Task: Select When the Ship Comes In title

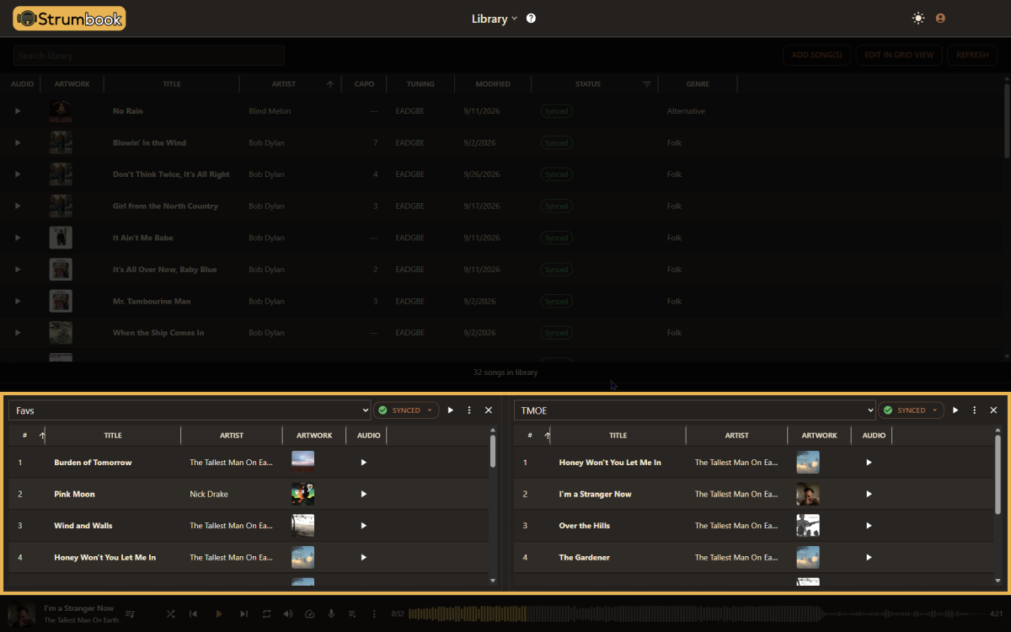Action: 158,333
